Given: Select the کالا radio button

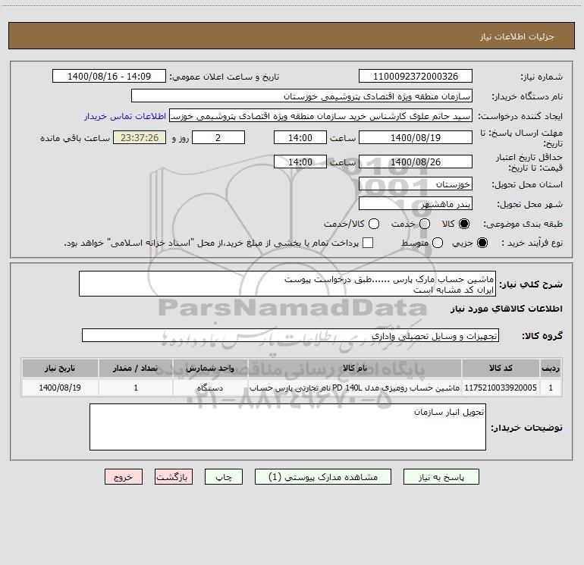Looking at the screenshot, I should pos(464,224).
